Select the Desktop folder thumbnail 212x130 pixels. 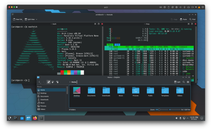click(x=77, y=90)
